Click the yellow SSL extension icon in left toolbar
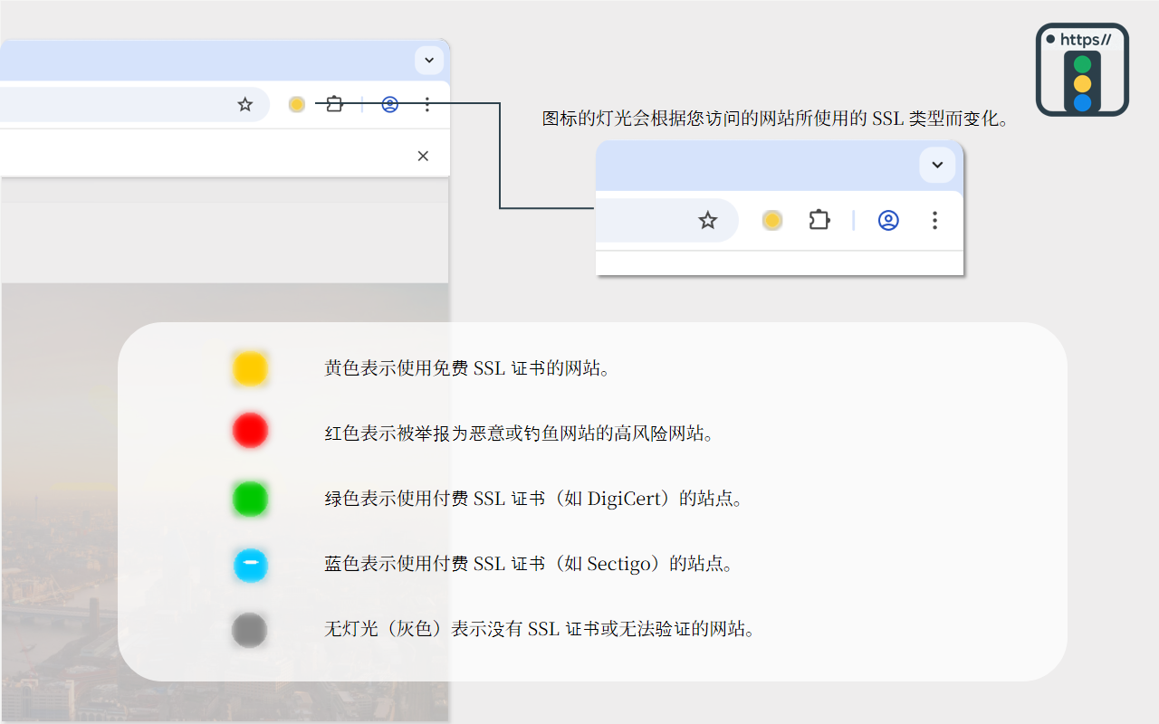 296,104
